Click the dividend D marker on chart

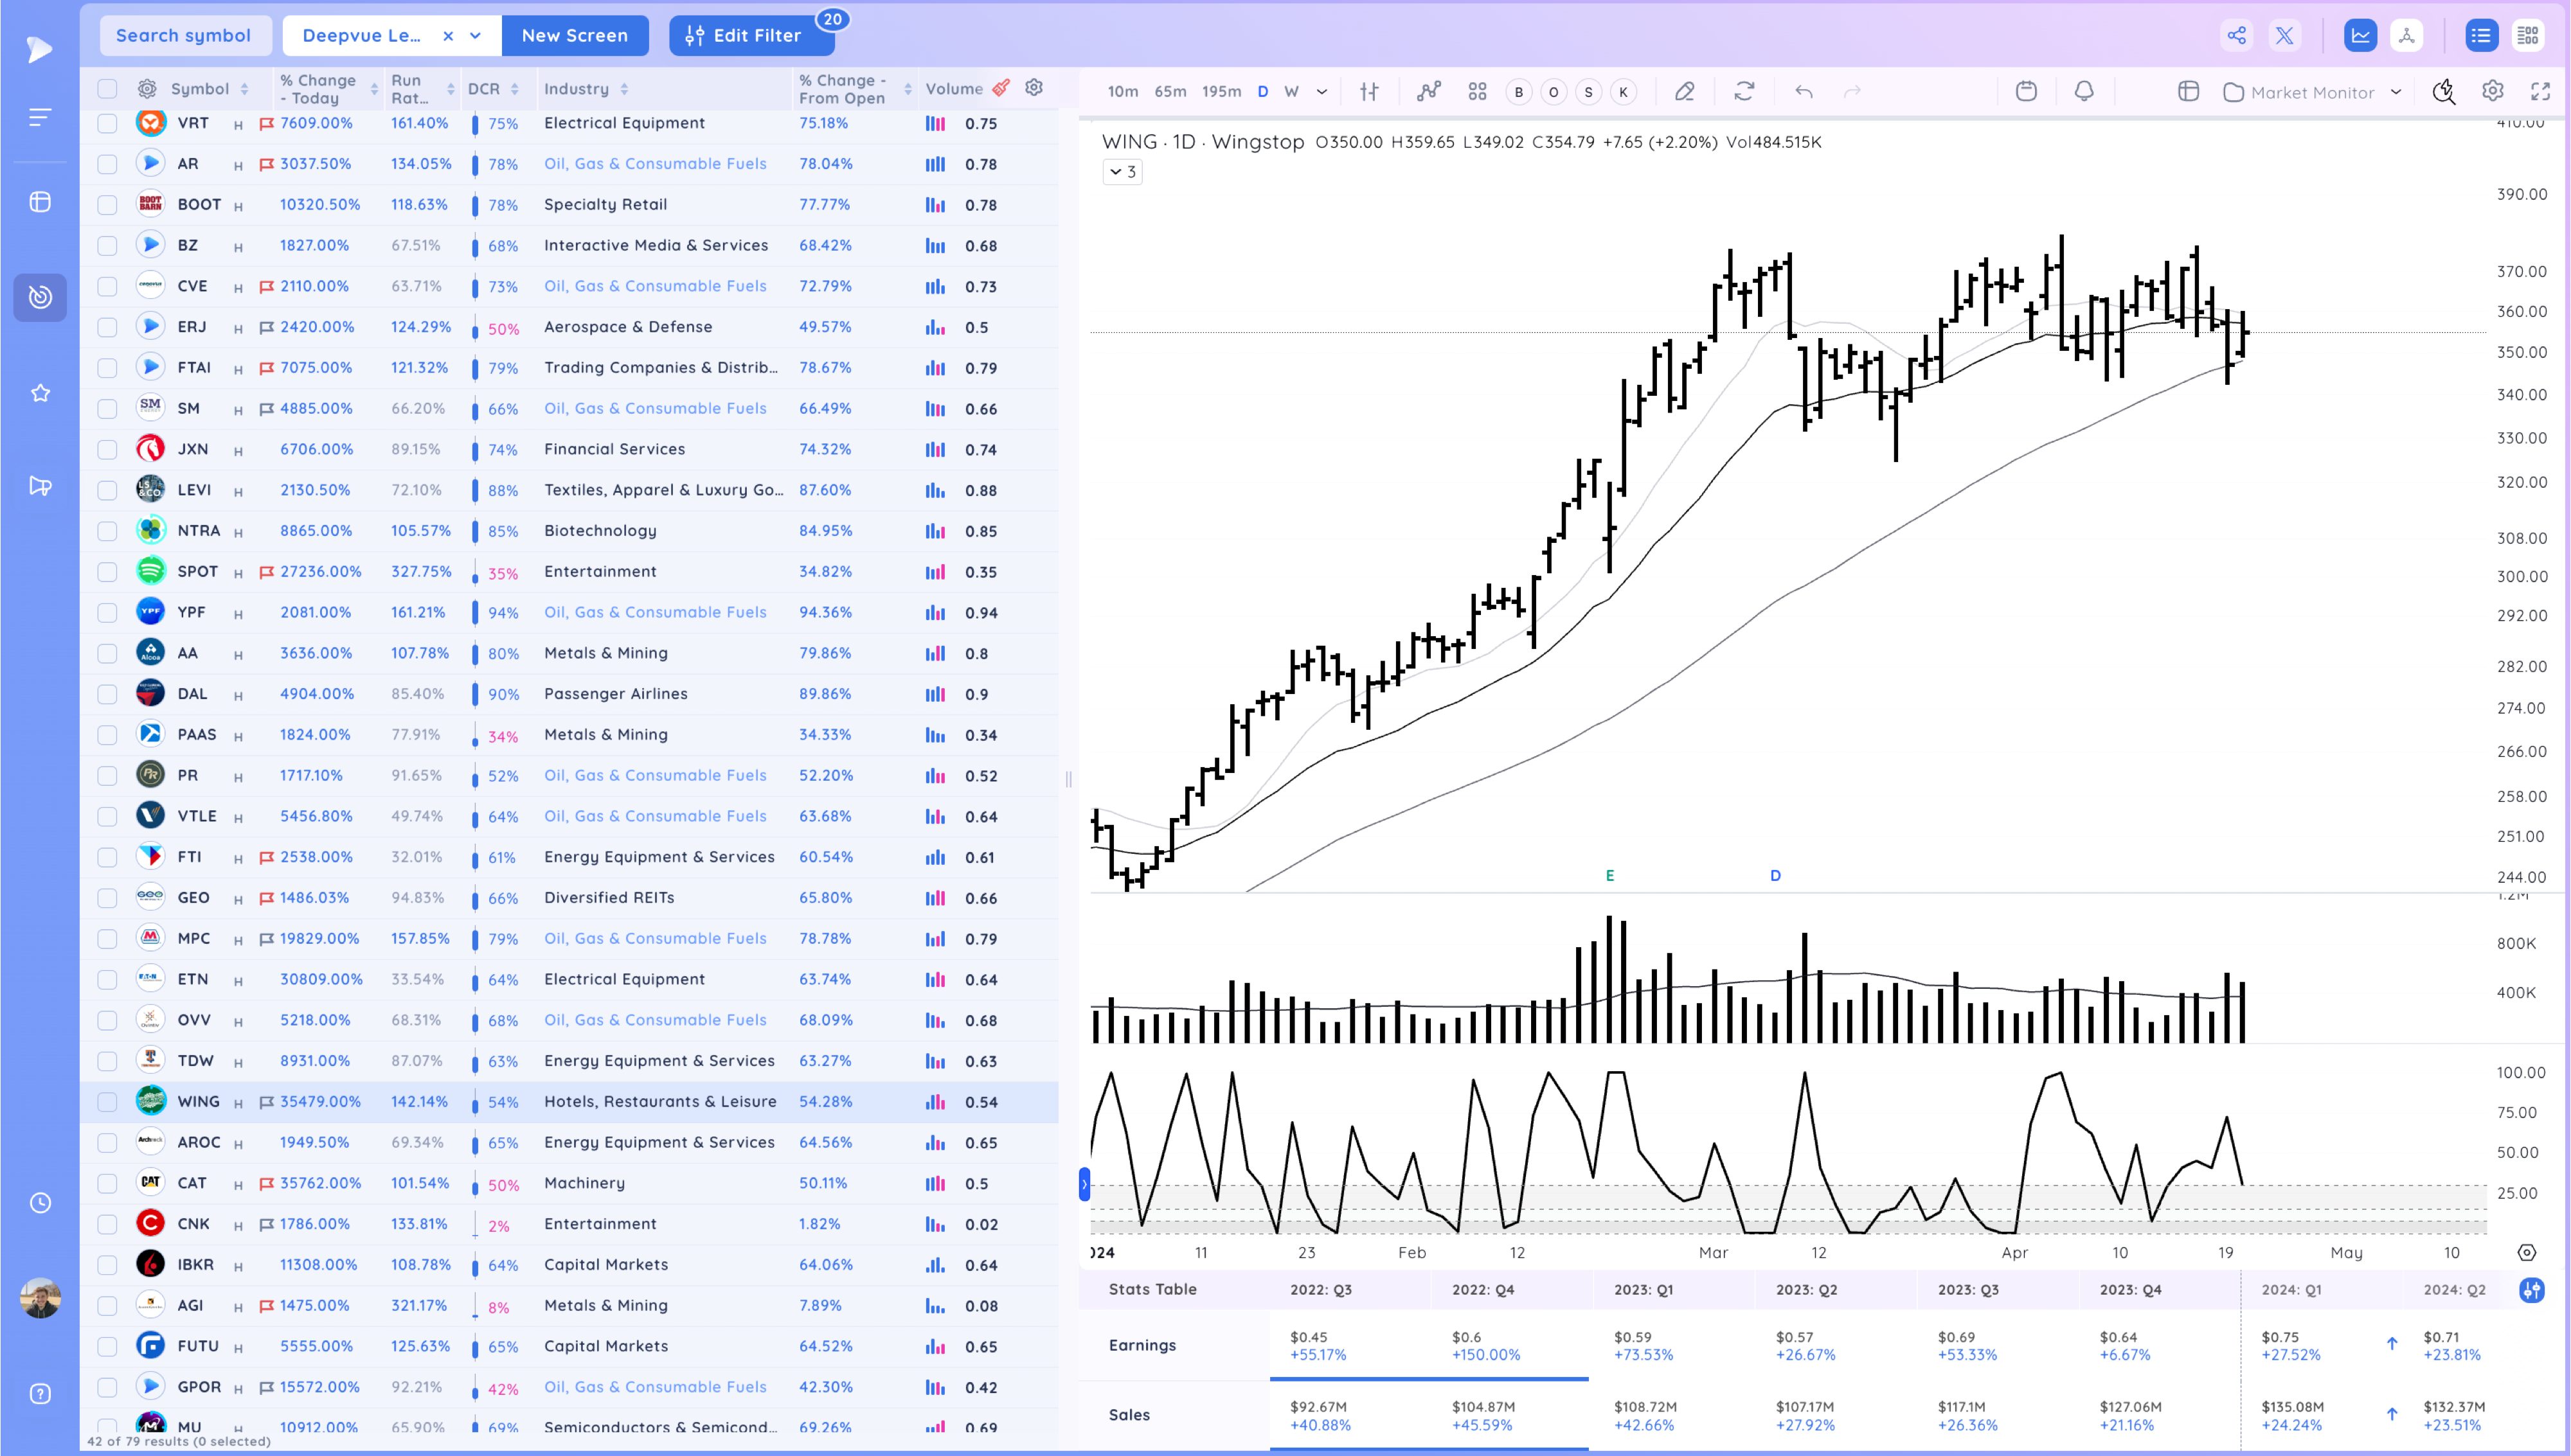click(x=1775, y=876)
